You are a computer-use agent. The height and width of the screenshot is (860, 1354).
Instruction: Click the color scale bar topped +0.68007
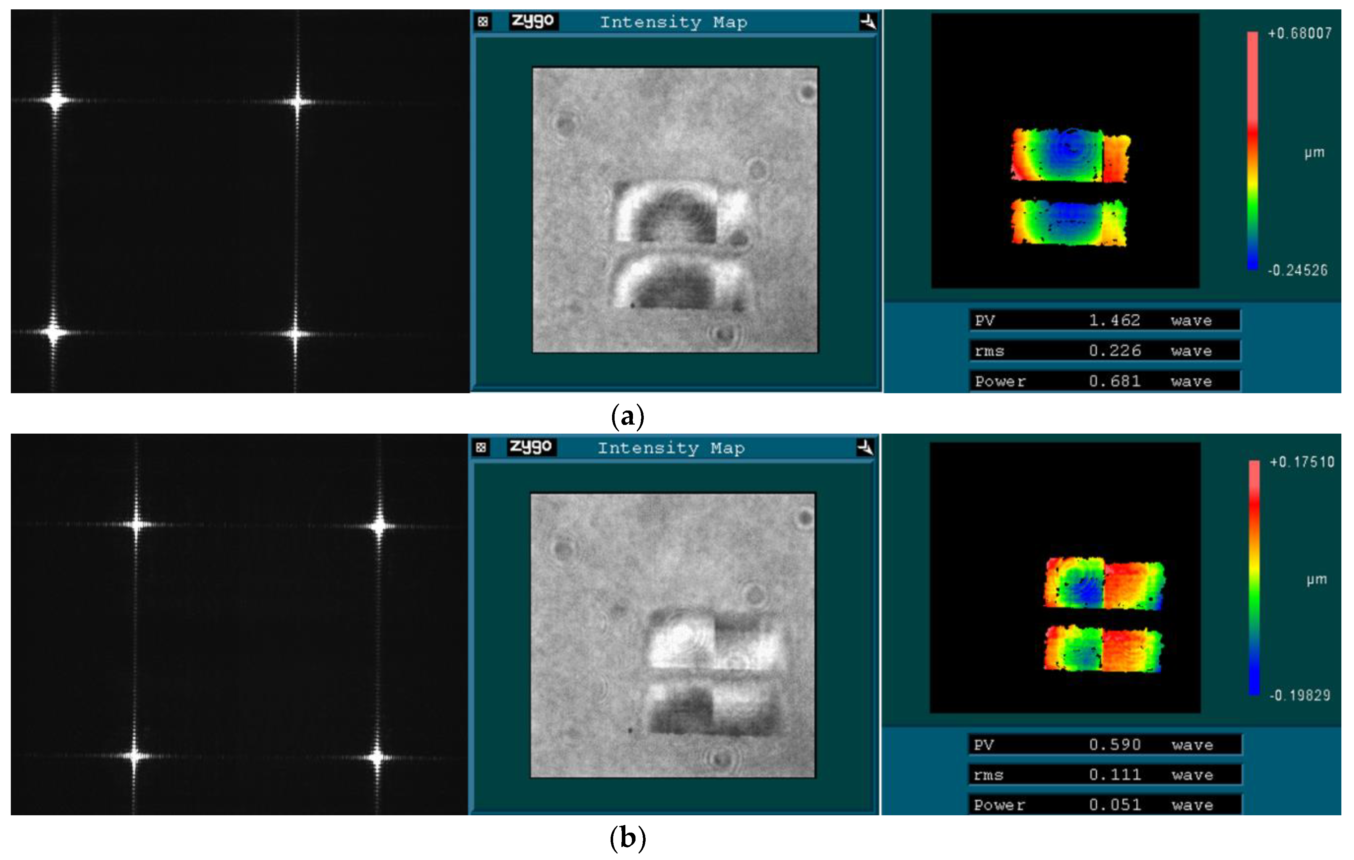(x=1252, y=151)
